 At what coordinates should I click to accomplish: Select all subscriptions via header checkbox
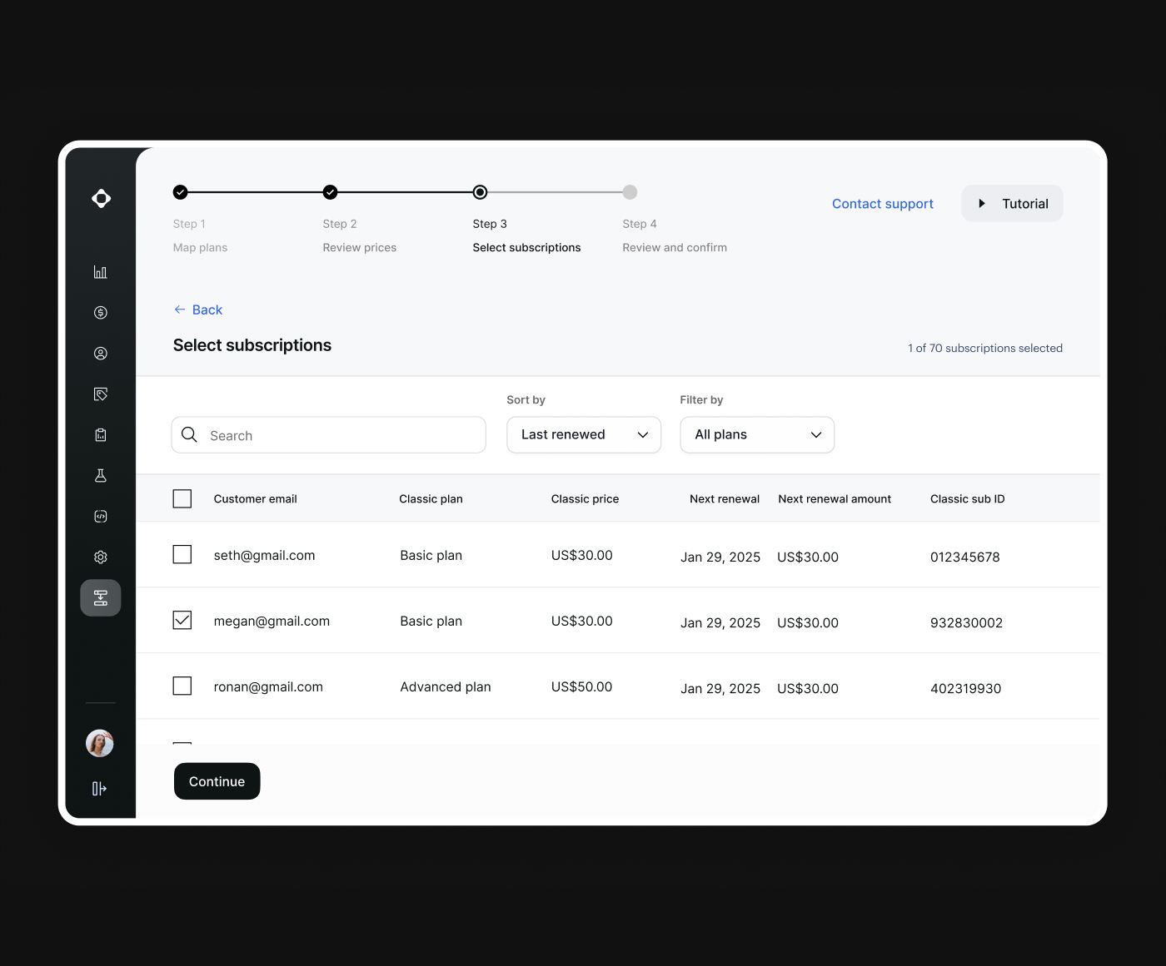tap(182, 498)
